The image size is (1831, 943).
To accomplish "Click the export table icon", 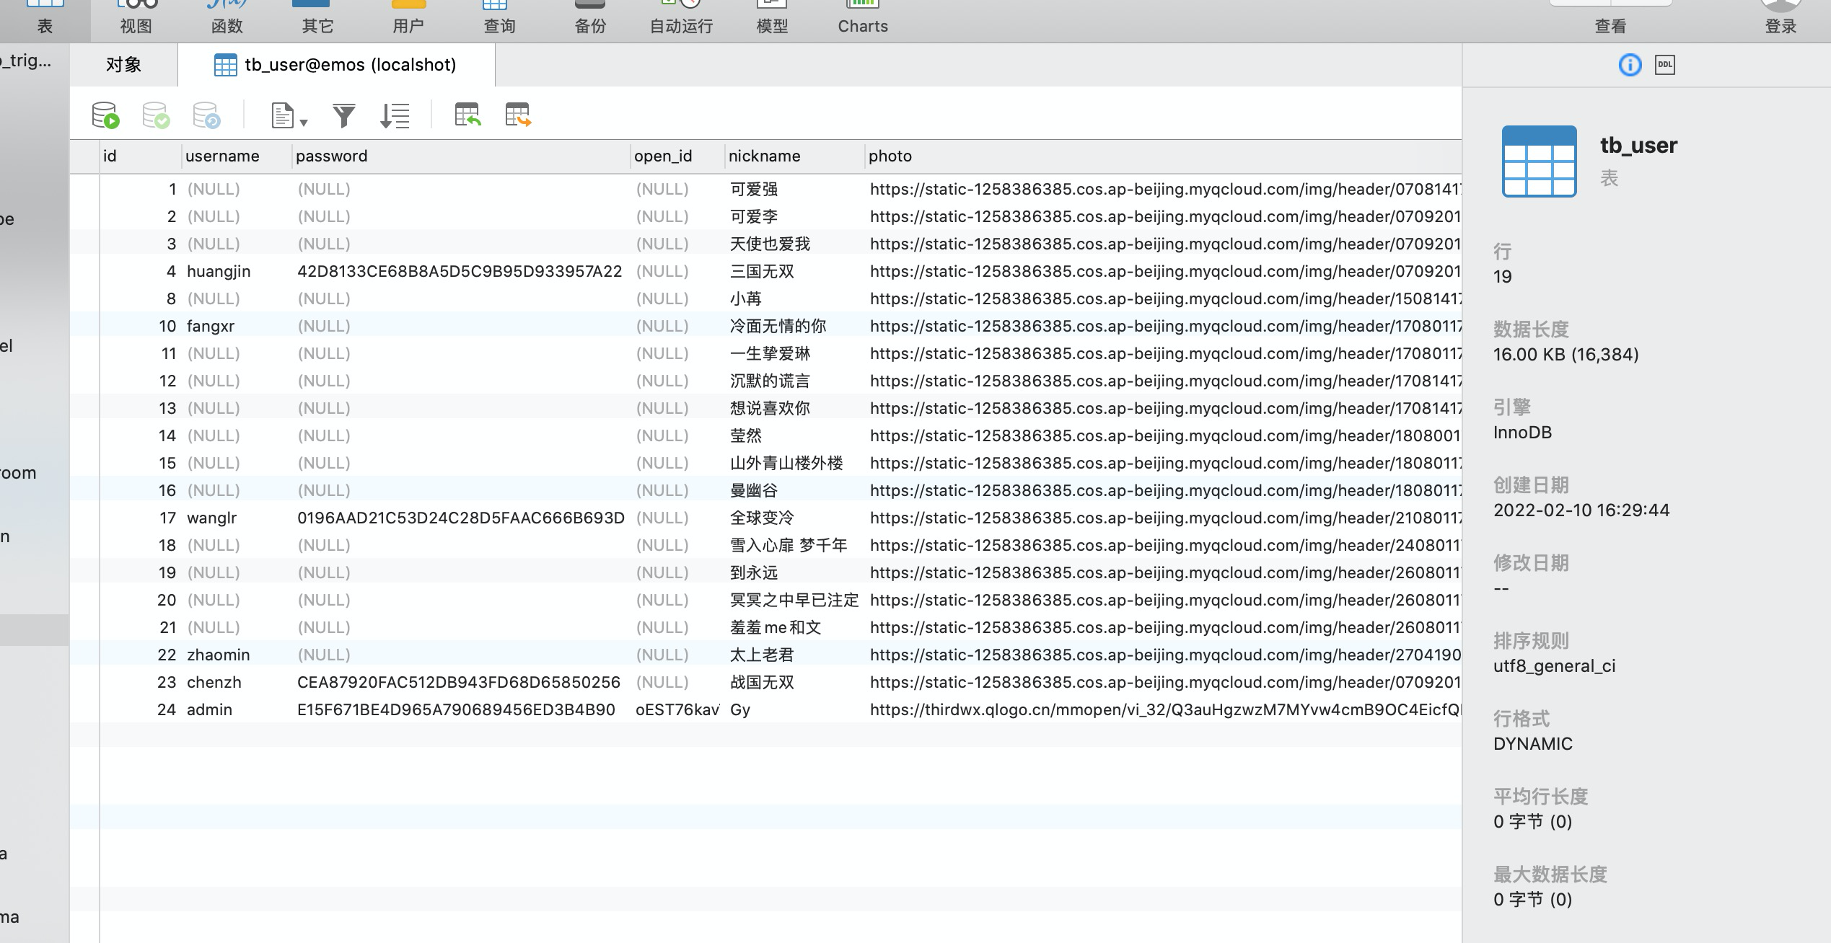I will pyautogui.click(x=518, y=115).
